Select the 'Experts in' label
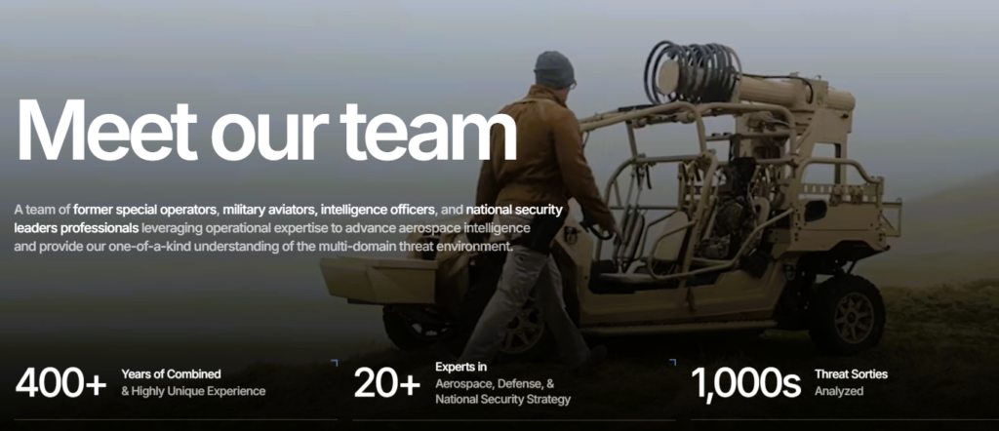 [461, 367]
